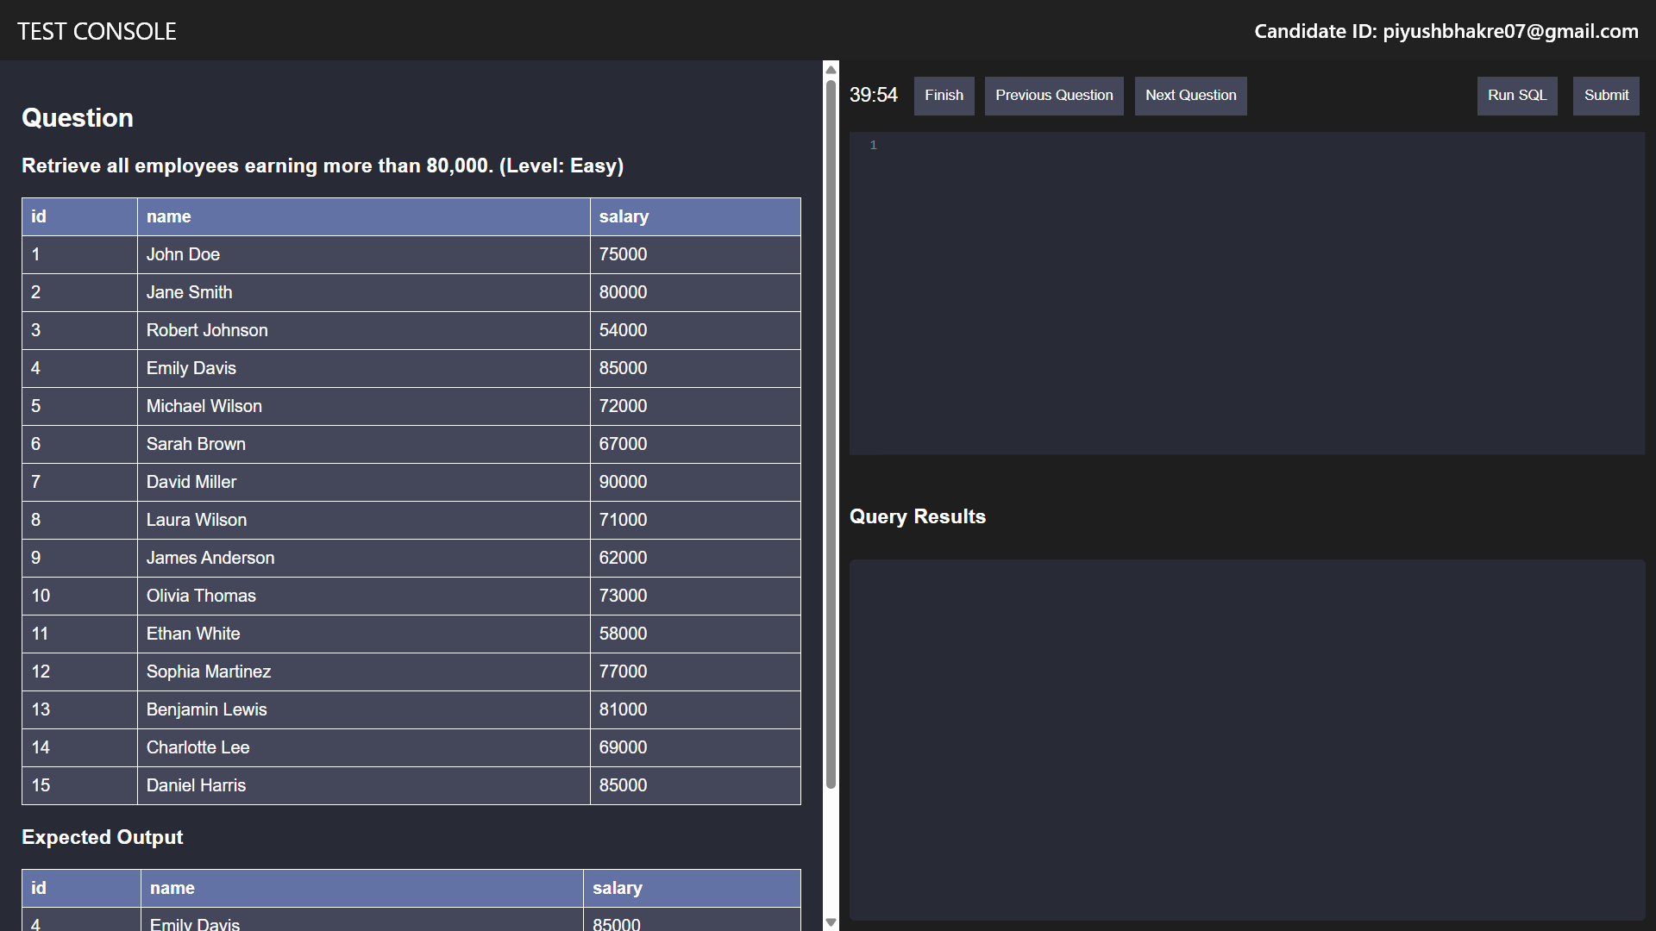Click the 'id' header of the employees table
The width and height of the screenshot is (1656, 931).
79,217
